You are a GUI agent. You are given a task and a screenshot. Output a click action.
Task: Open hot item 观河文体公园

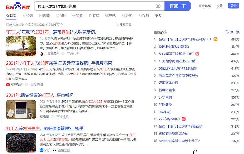tap(169, 83)
